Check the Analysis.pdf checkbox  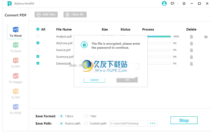pos(38,36)
